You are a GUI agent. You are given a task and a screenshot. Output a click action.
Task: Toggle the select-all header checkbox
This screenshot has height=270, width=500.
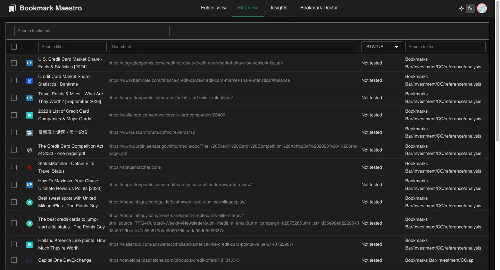pyautogui.click(x=14, y=47)
